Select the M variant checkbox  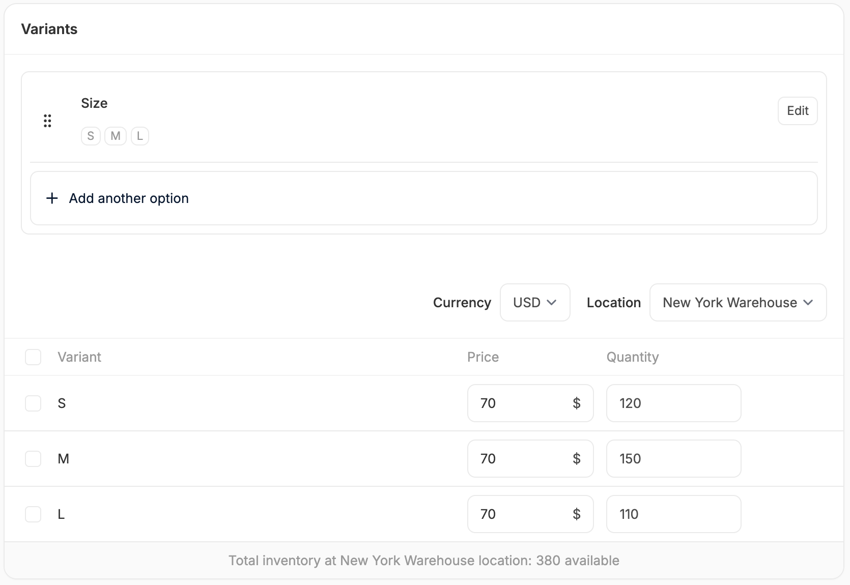33,459
